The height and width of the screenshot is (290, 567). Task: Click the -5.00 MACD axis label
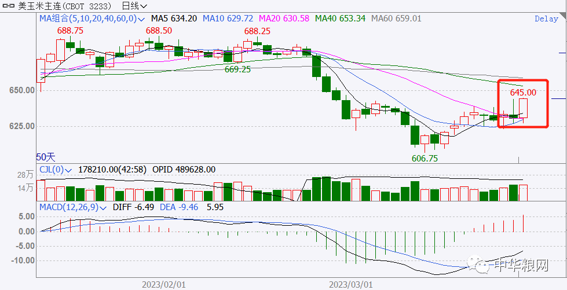(x=26, y=246)
